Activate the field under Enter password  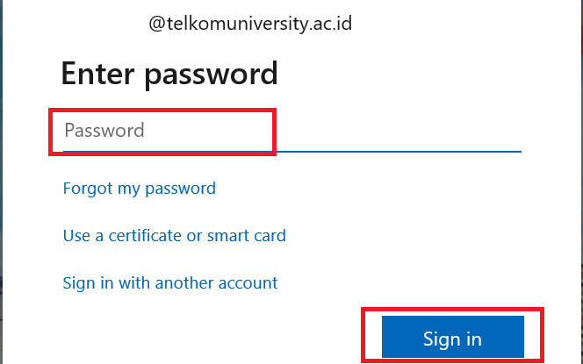click(x=290, y=132)
